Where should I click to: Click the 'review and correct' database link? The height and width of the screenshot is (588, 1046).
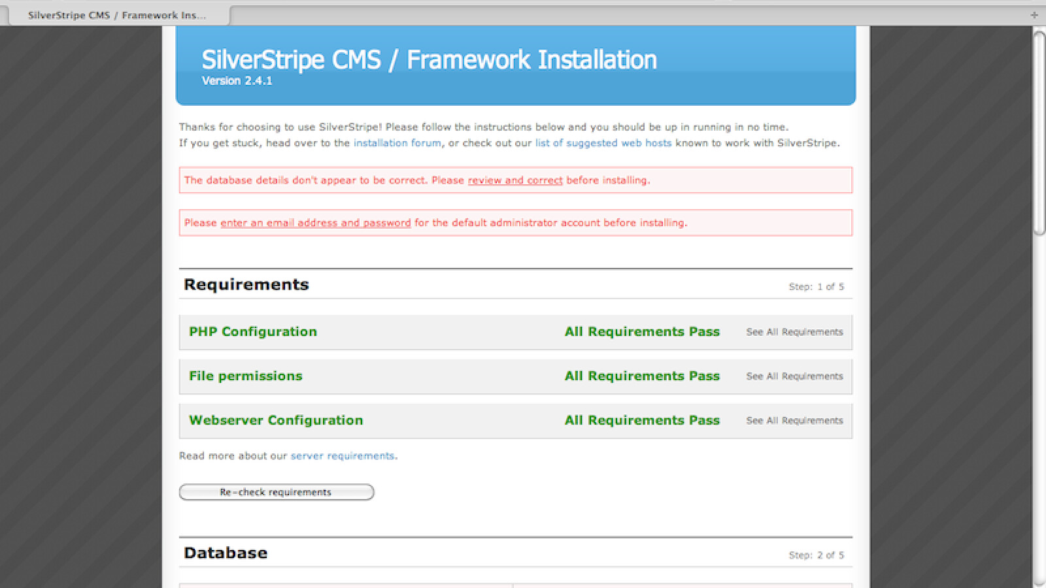(x=515, y=180)
